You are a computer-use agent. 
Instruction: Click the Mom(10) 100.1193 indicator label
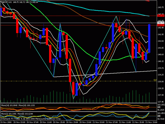coord(27,105)
